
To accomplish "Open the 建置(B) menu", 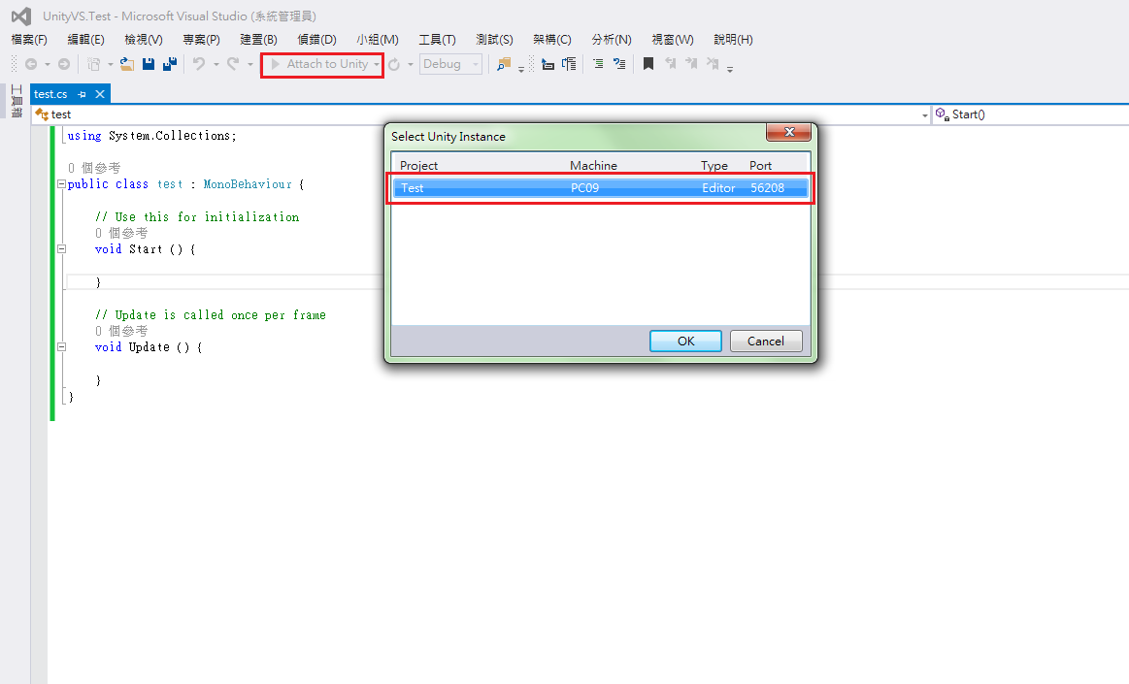I will pyautogui.click(x=258, y=40).
